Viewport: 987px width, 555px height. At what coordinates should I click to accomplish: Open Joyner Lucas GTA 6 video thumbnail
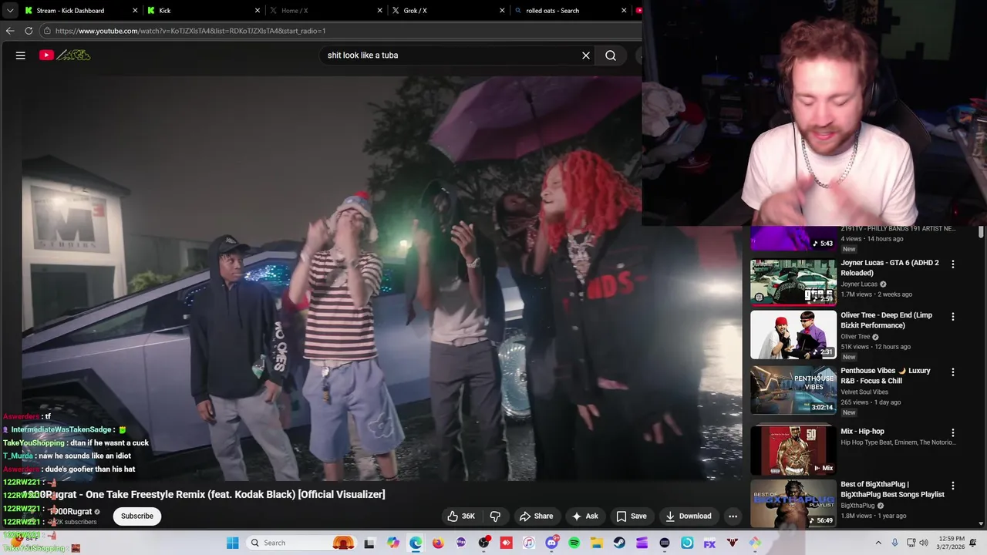tap(793, 282)
